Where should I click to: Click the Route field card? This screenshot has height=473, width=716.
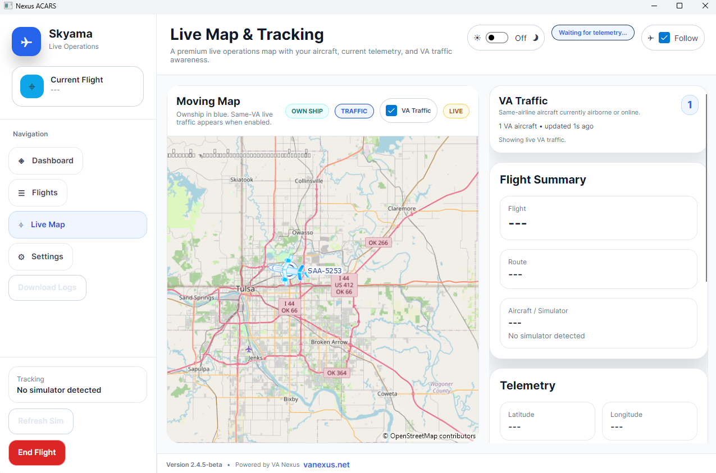click(599, 269)
